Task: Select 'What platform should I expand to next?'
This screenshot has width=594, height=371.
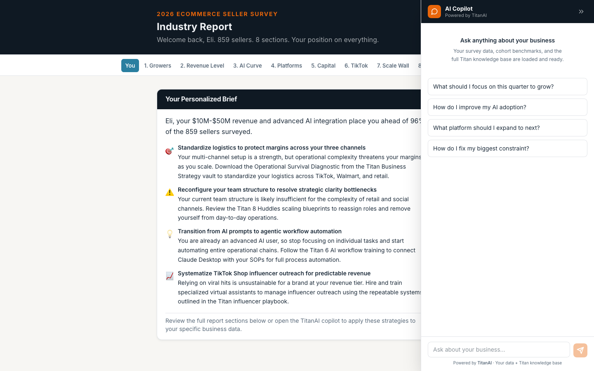Action: point(507,128)
